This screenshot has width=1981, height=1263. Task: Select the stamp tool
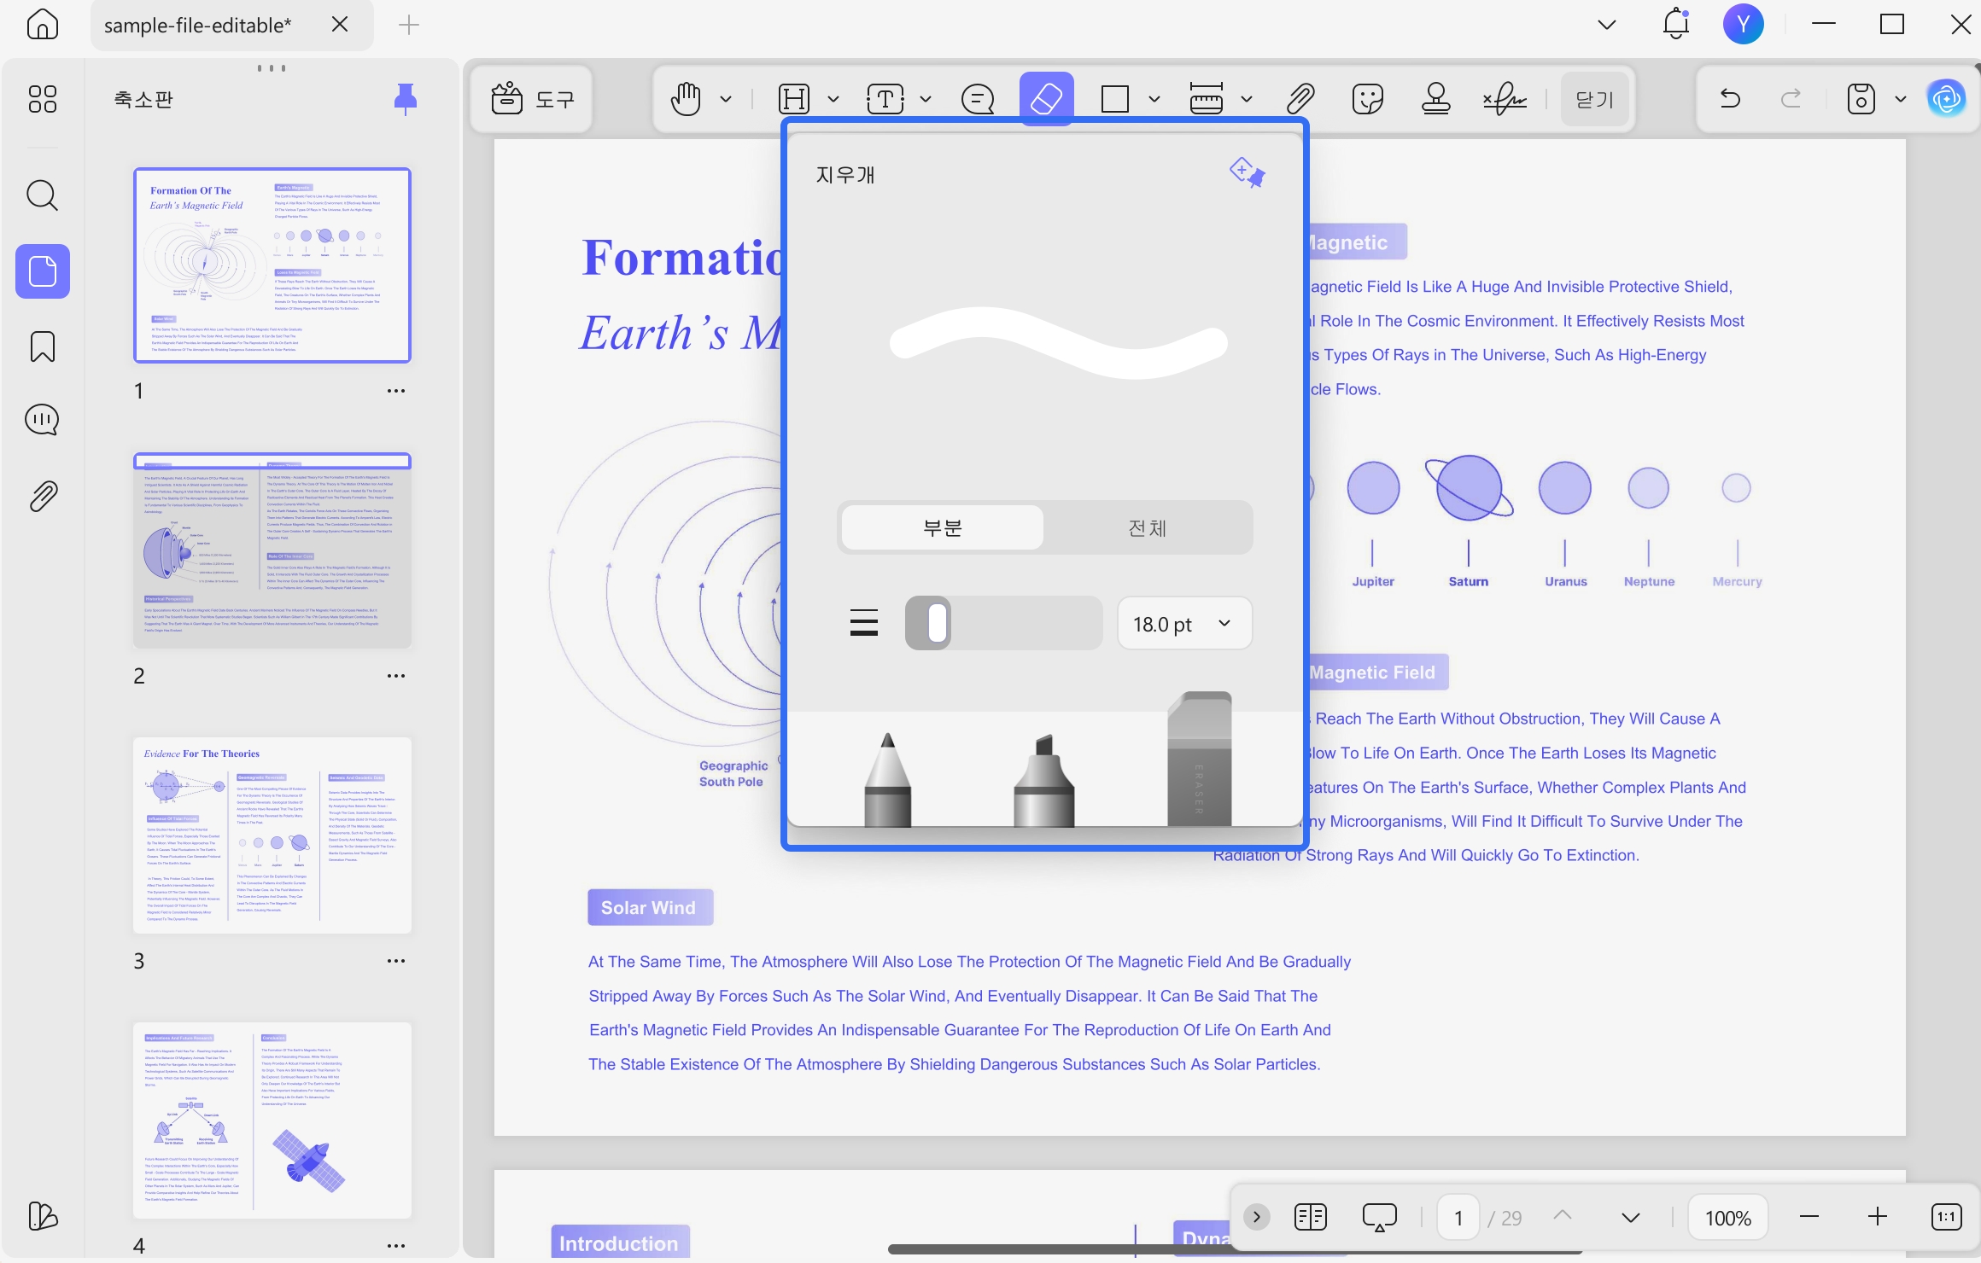1435,99
